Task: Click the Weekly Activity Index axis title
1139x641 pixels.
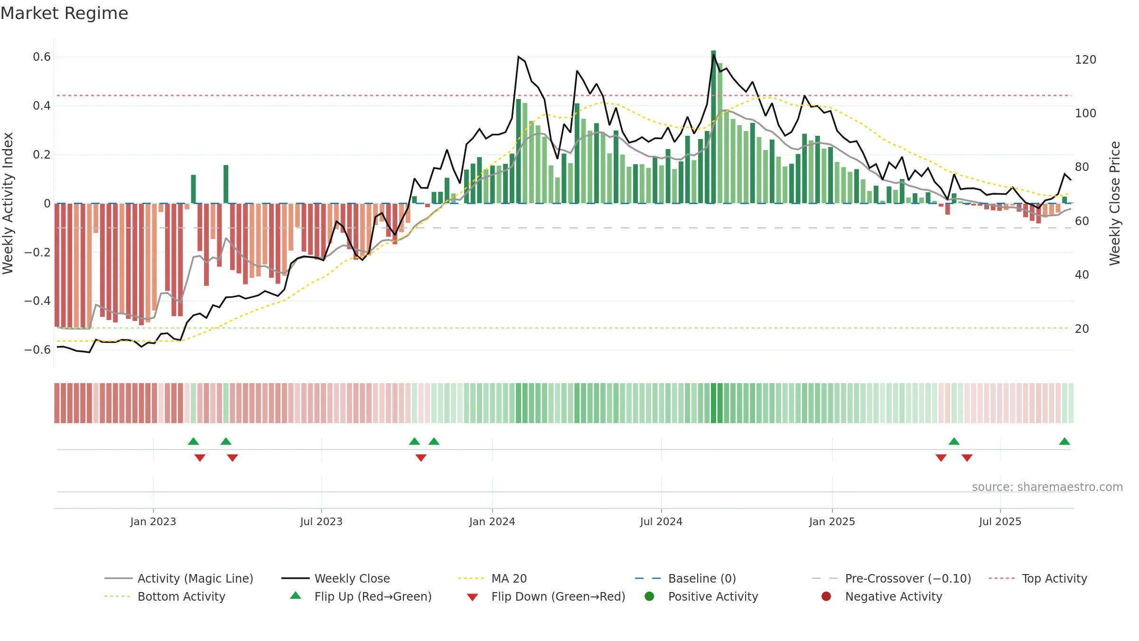Action: tap(8, 203)
